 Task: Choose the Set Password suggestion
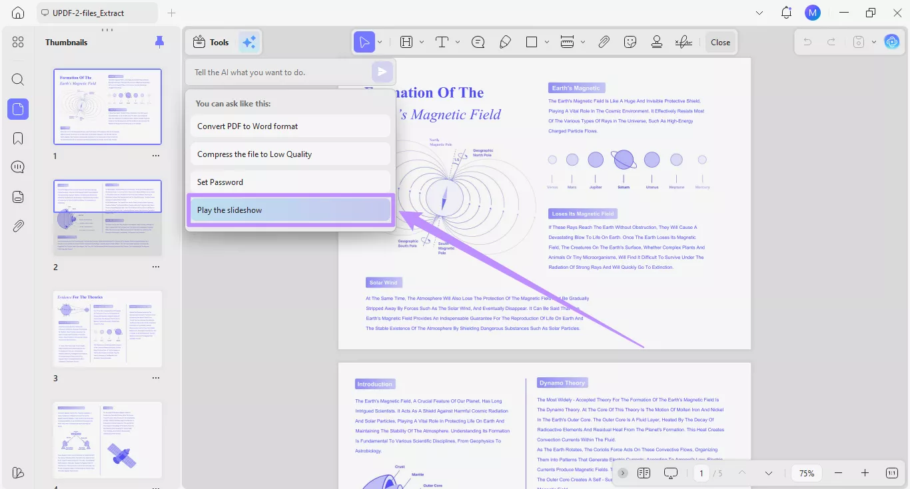(290, 182)
